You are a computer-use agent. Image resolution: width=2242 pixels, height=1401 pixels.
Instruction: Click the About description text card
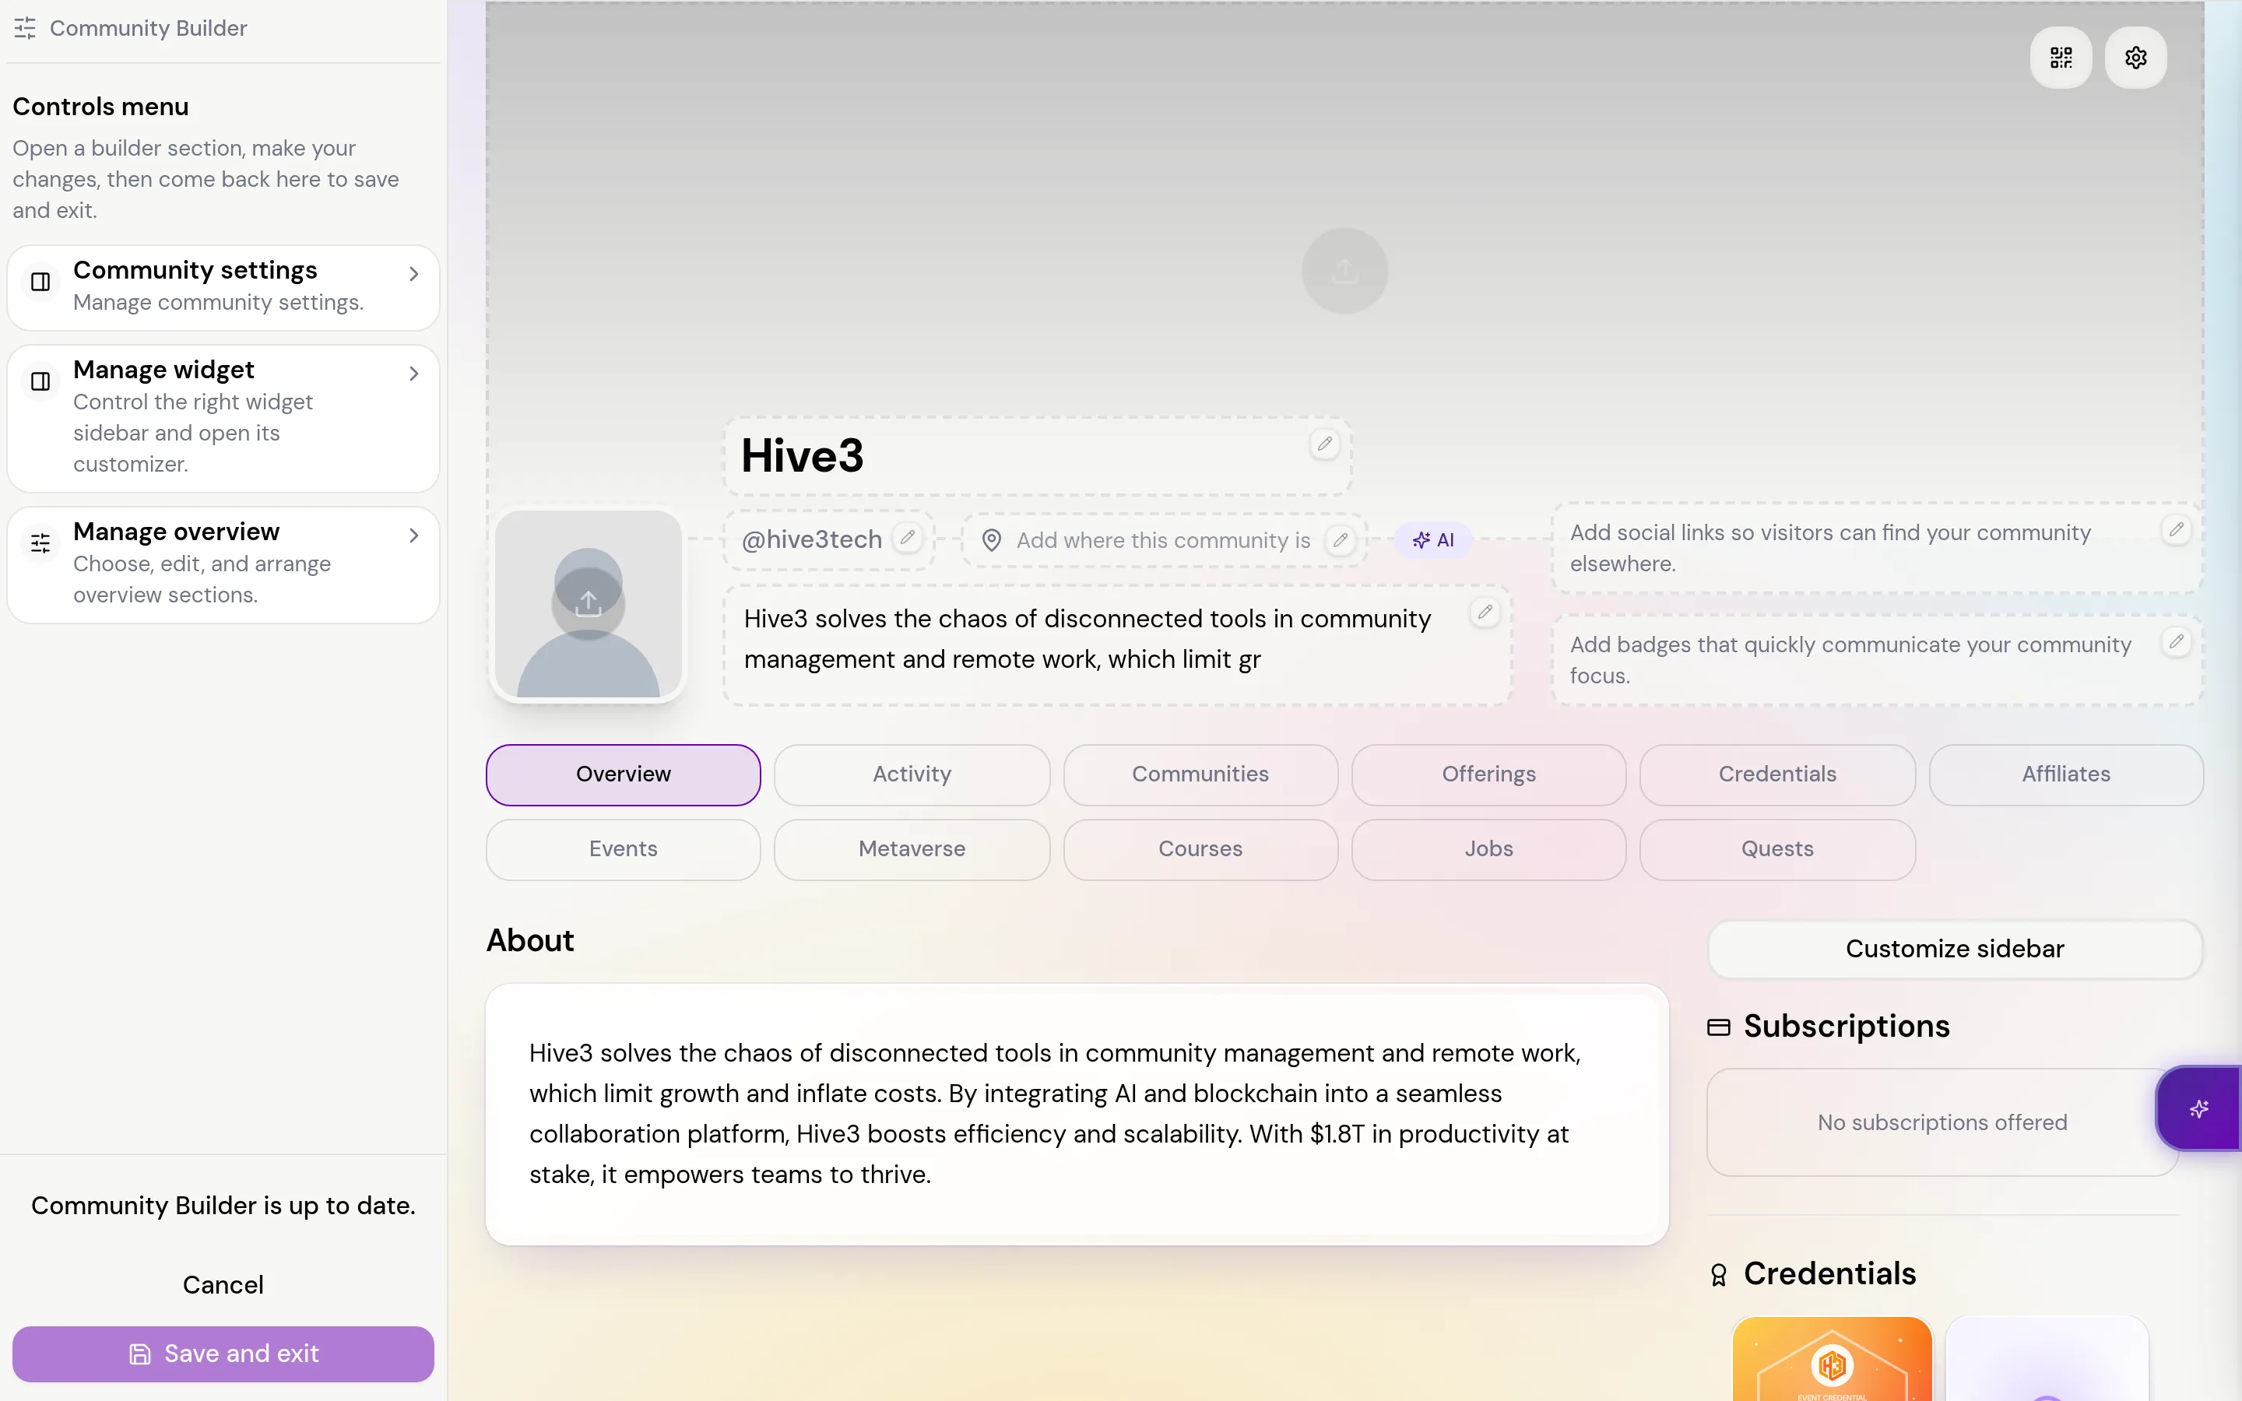(1077, 1114)
